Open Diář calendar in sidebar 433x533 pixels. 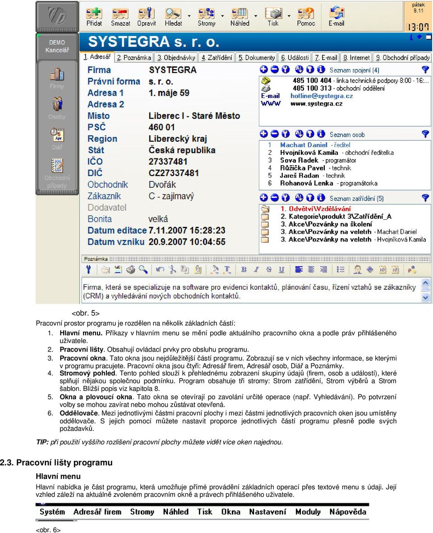click(57, 139)
